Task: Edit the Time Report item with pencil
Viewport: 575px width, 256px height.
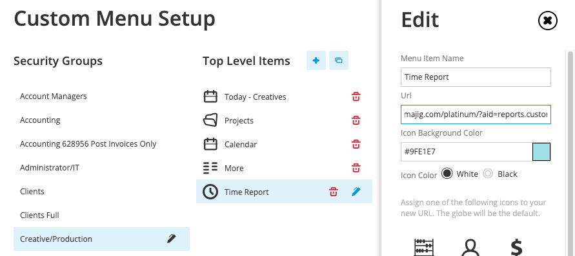Action: (x=356, y=192)
